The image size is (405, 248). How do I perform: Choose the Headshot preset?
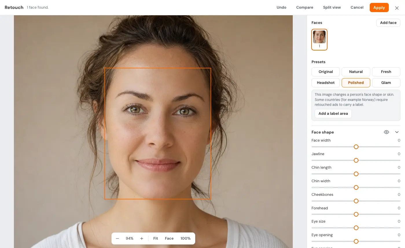(326, 83)
